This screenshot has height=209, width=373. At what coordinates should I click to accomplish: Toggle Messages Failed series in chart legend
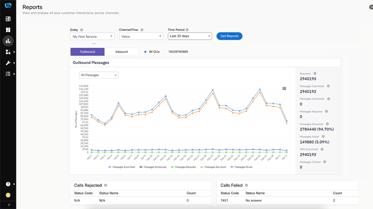(241, 167)
